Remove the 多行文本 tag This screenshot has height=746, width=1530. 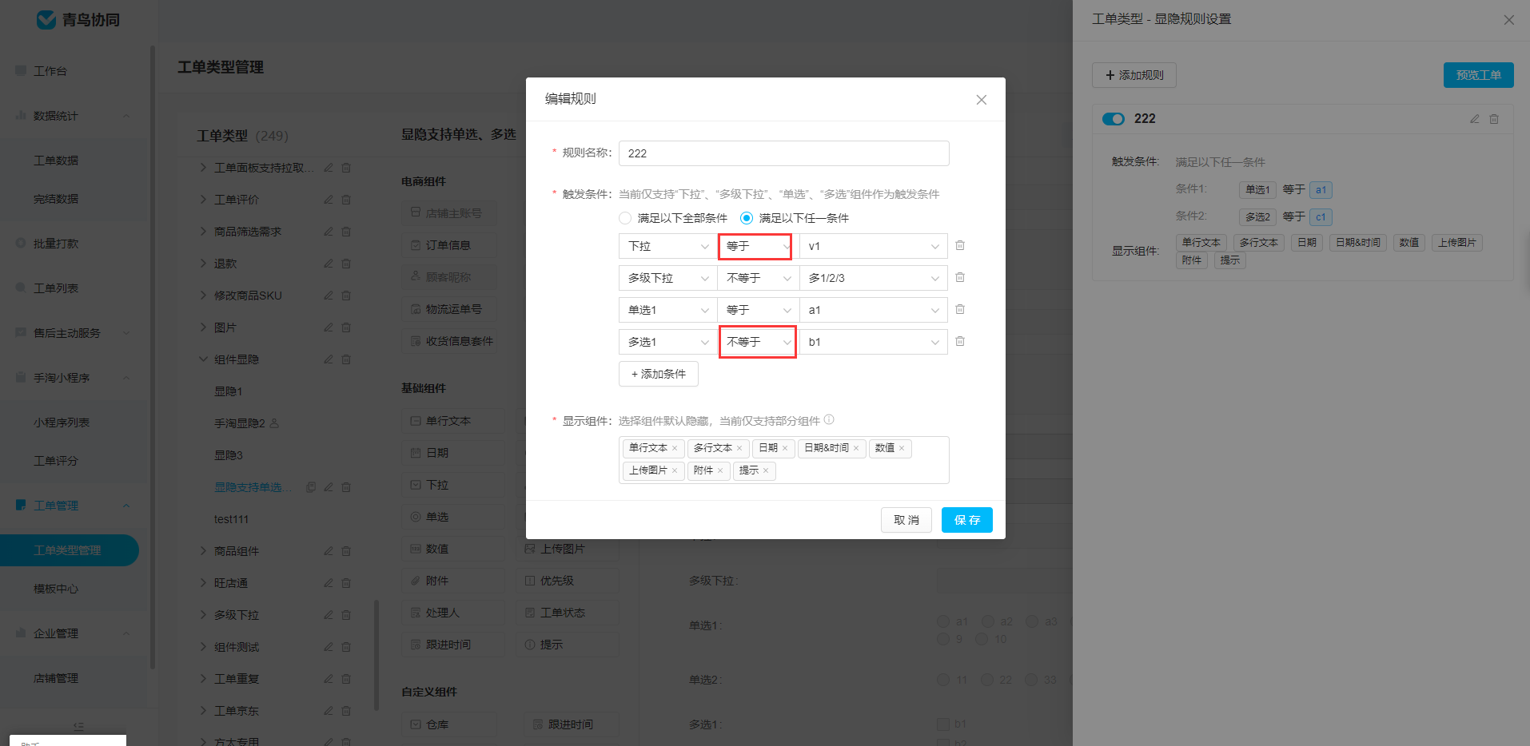739,448
